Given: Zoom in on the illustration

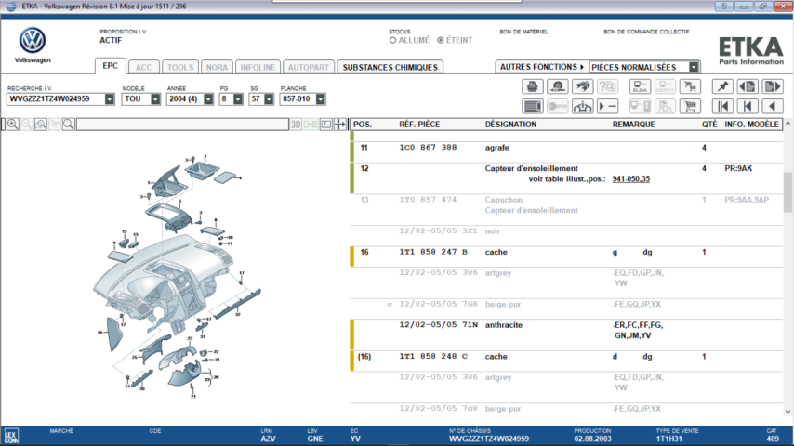Looking at the screenshot, I should [13, 124].
